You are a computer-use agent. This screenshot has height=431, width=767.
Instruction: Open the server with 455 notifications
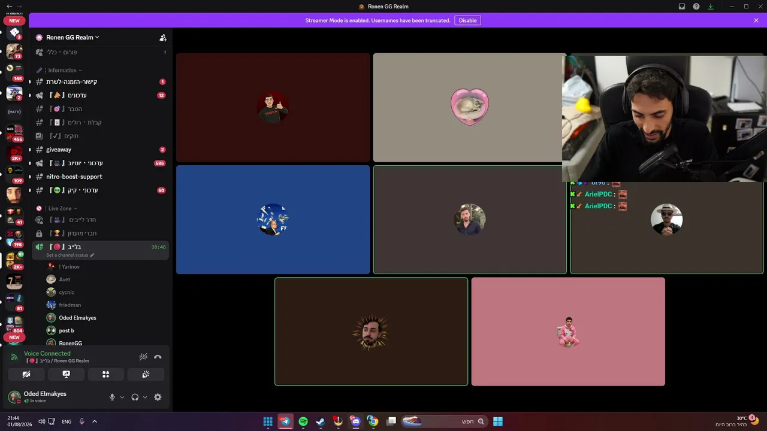[x=14, y=132]
